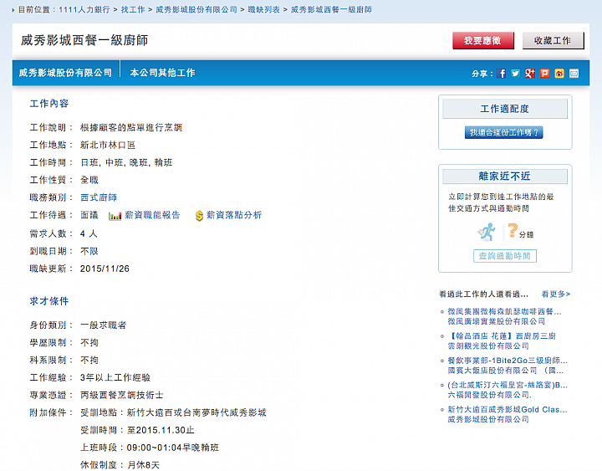Click the 求才條件 section heading
This screenshot has height=471, width=602.
pyautogui.click(x=49, y=301)
